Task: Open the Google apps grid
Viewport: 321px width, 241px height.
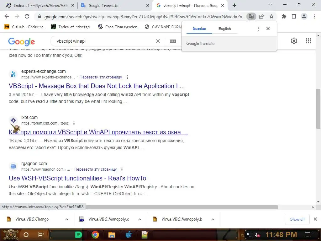Action: click(x=308, y=41)
